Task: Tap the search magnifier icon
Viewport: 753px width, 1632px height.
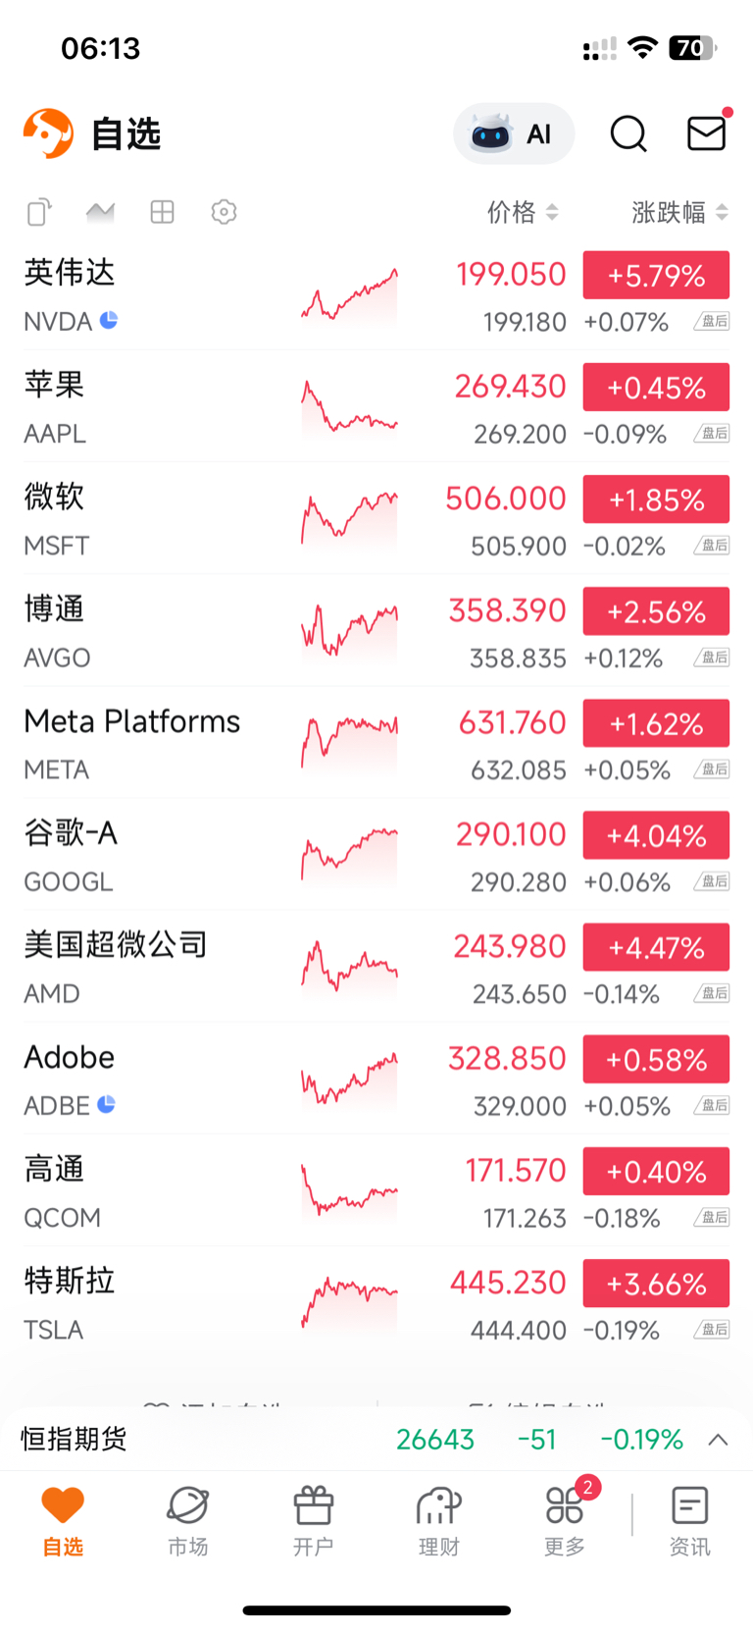Action: click(628, 133)
